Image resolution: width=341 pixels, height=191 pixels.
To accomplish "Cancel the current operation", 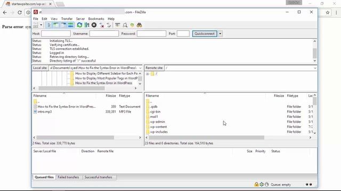I will coord(94,25).
